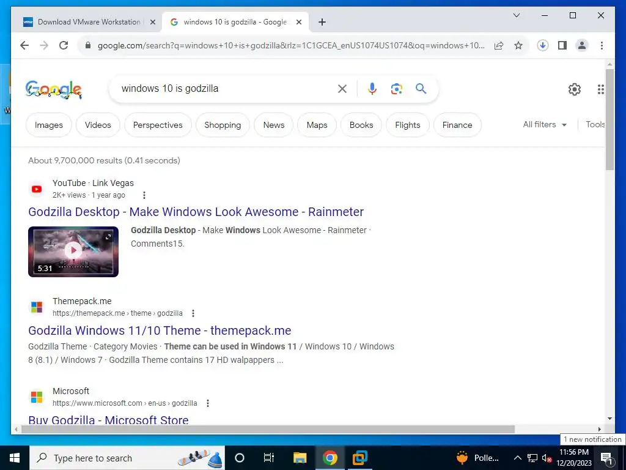Click the share page icon in address bar

(499, 45)
